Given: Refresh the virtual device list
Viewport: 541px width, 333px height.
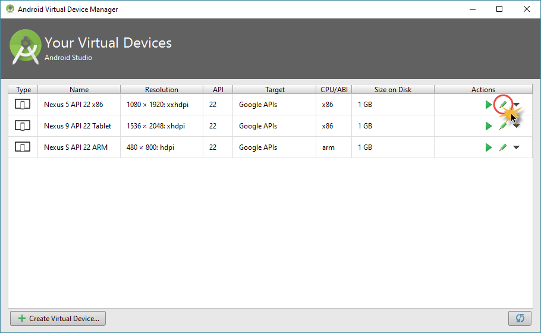Looking at the screenshot, I should [x=520, y=318].
